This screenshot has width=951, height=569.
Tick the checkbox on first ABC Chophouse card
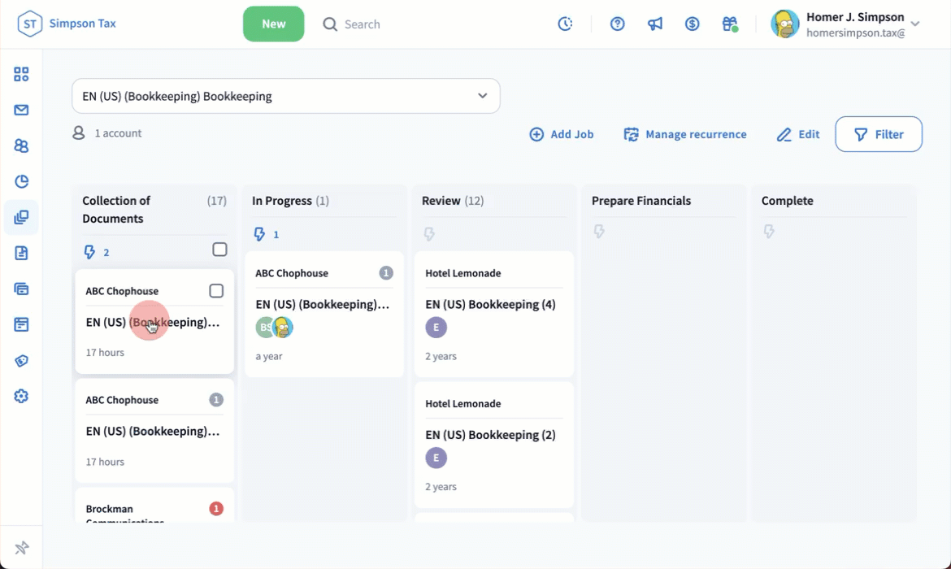216,291
